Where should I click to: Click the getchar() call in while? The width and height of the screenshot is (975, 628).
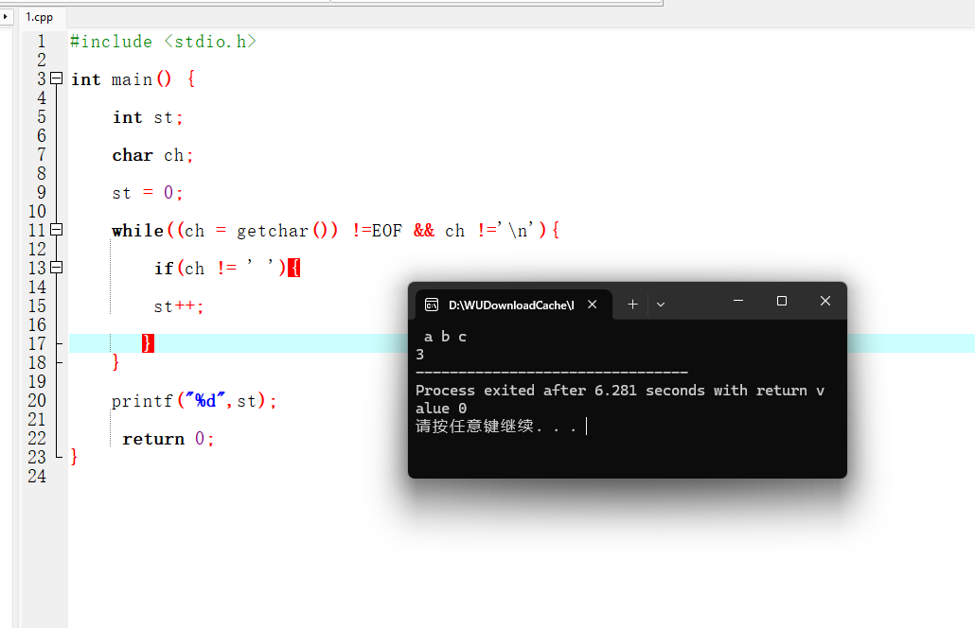(x=287, y=231)
